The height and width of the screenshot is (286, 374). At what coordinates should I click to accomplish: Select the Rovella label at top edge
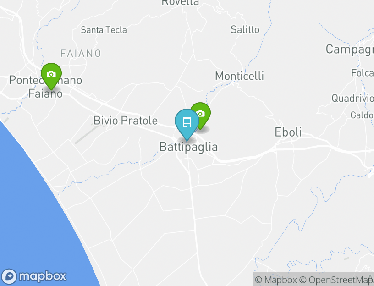click(180, 3)
